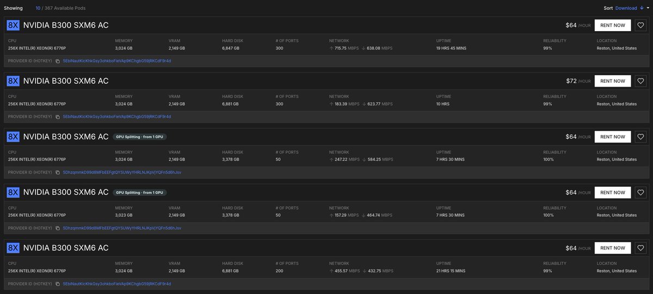
Task: Click NVIDIA B300 SXM6 AC title of $72 pod
Action: tap(66, 81)
